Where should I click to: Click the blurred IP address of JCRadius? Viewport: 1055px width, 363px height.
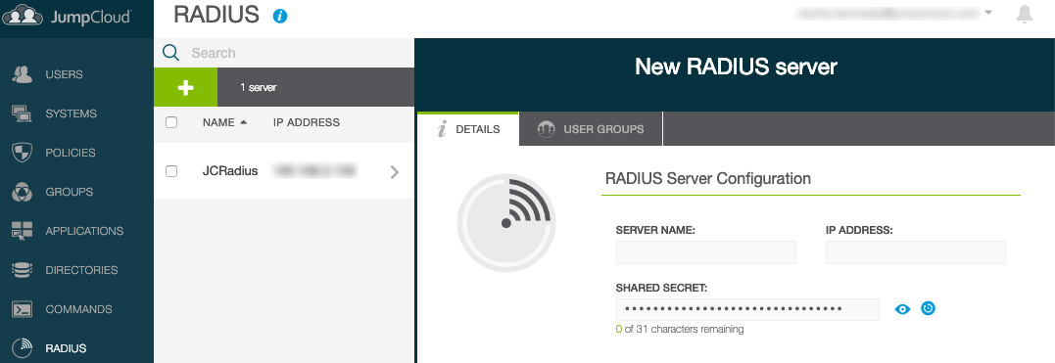314,171
